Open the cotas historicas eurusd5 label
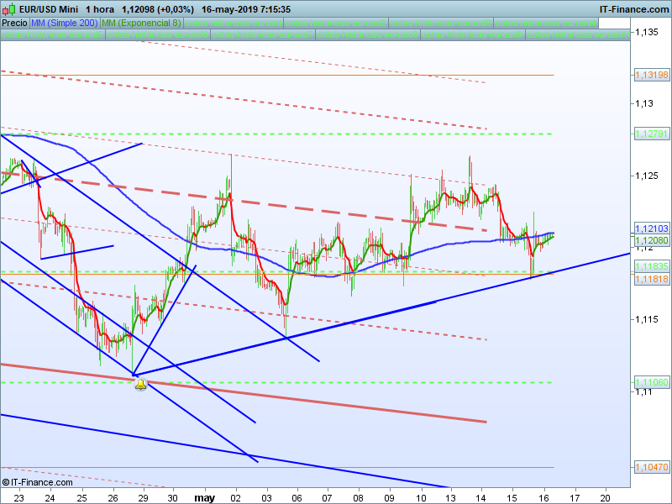 pyautogui.click(x=52, y=34)
